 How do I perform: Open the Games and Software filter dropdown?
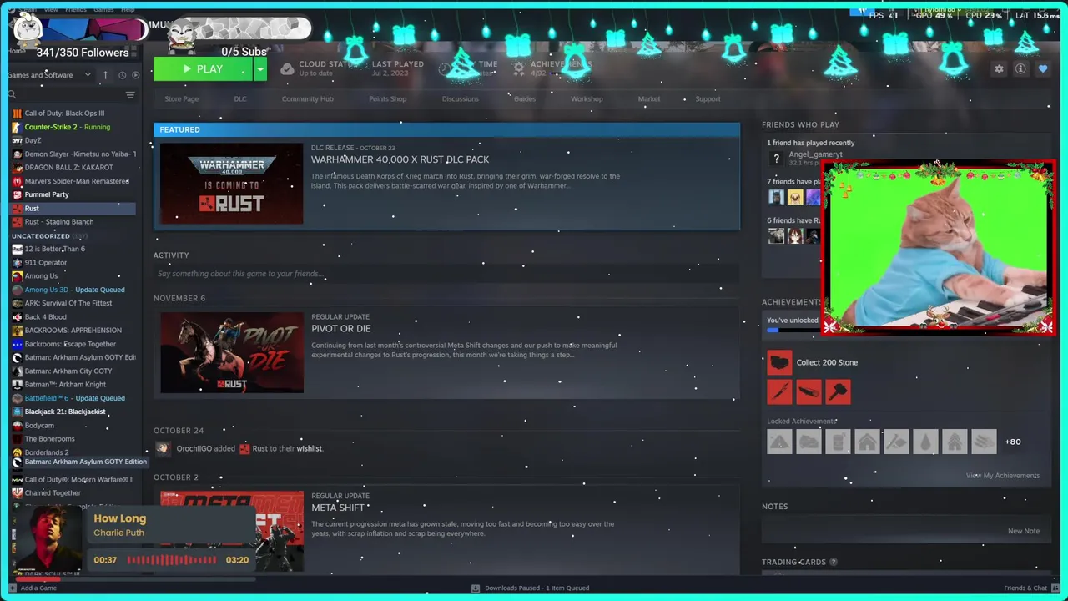49,75
